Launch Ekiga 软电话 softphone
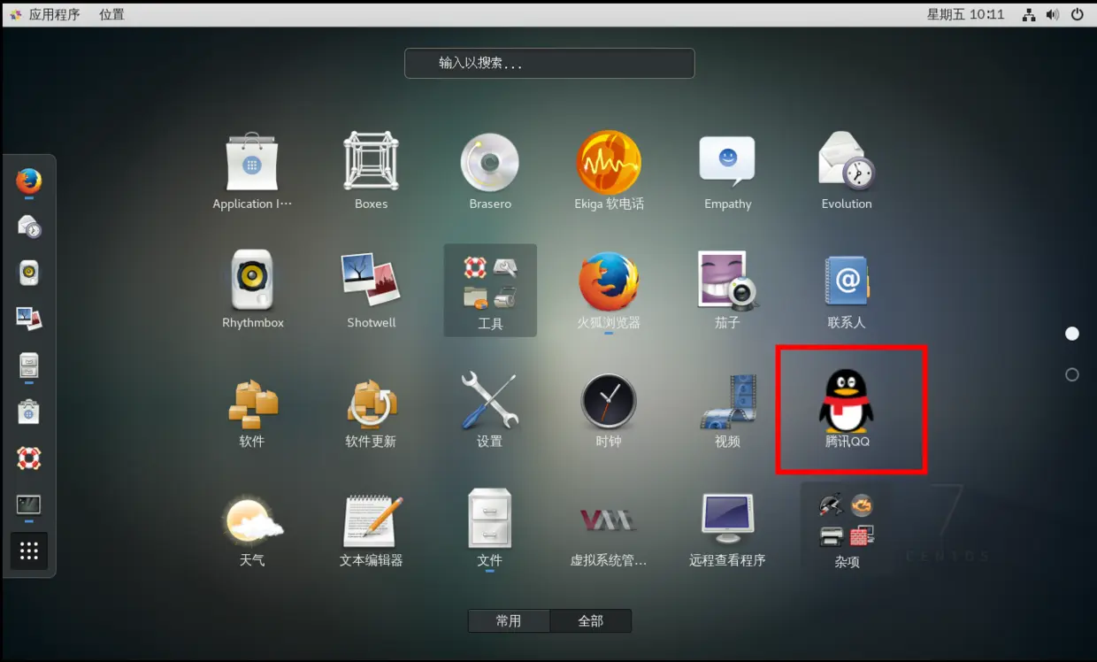 pyautogui.click(x=609, y=171)
